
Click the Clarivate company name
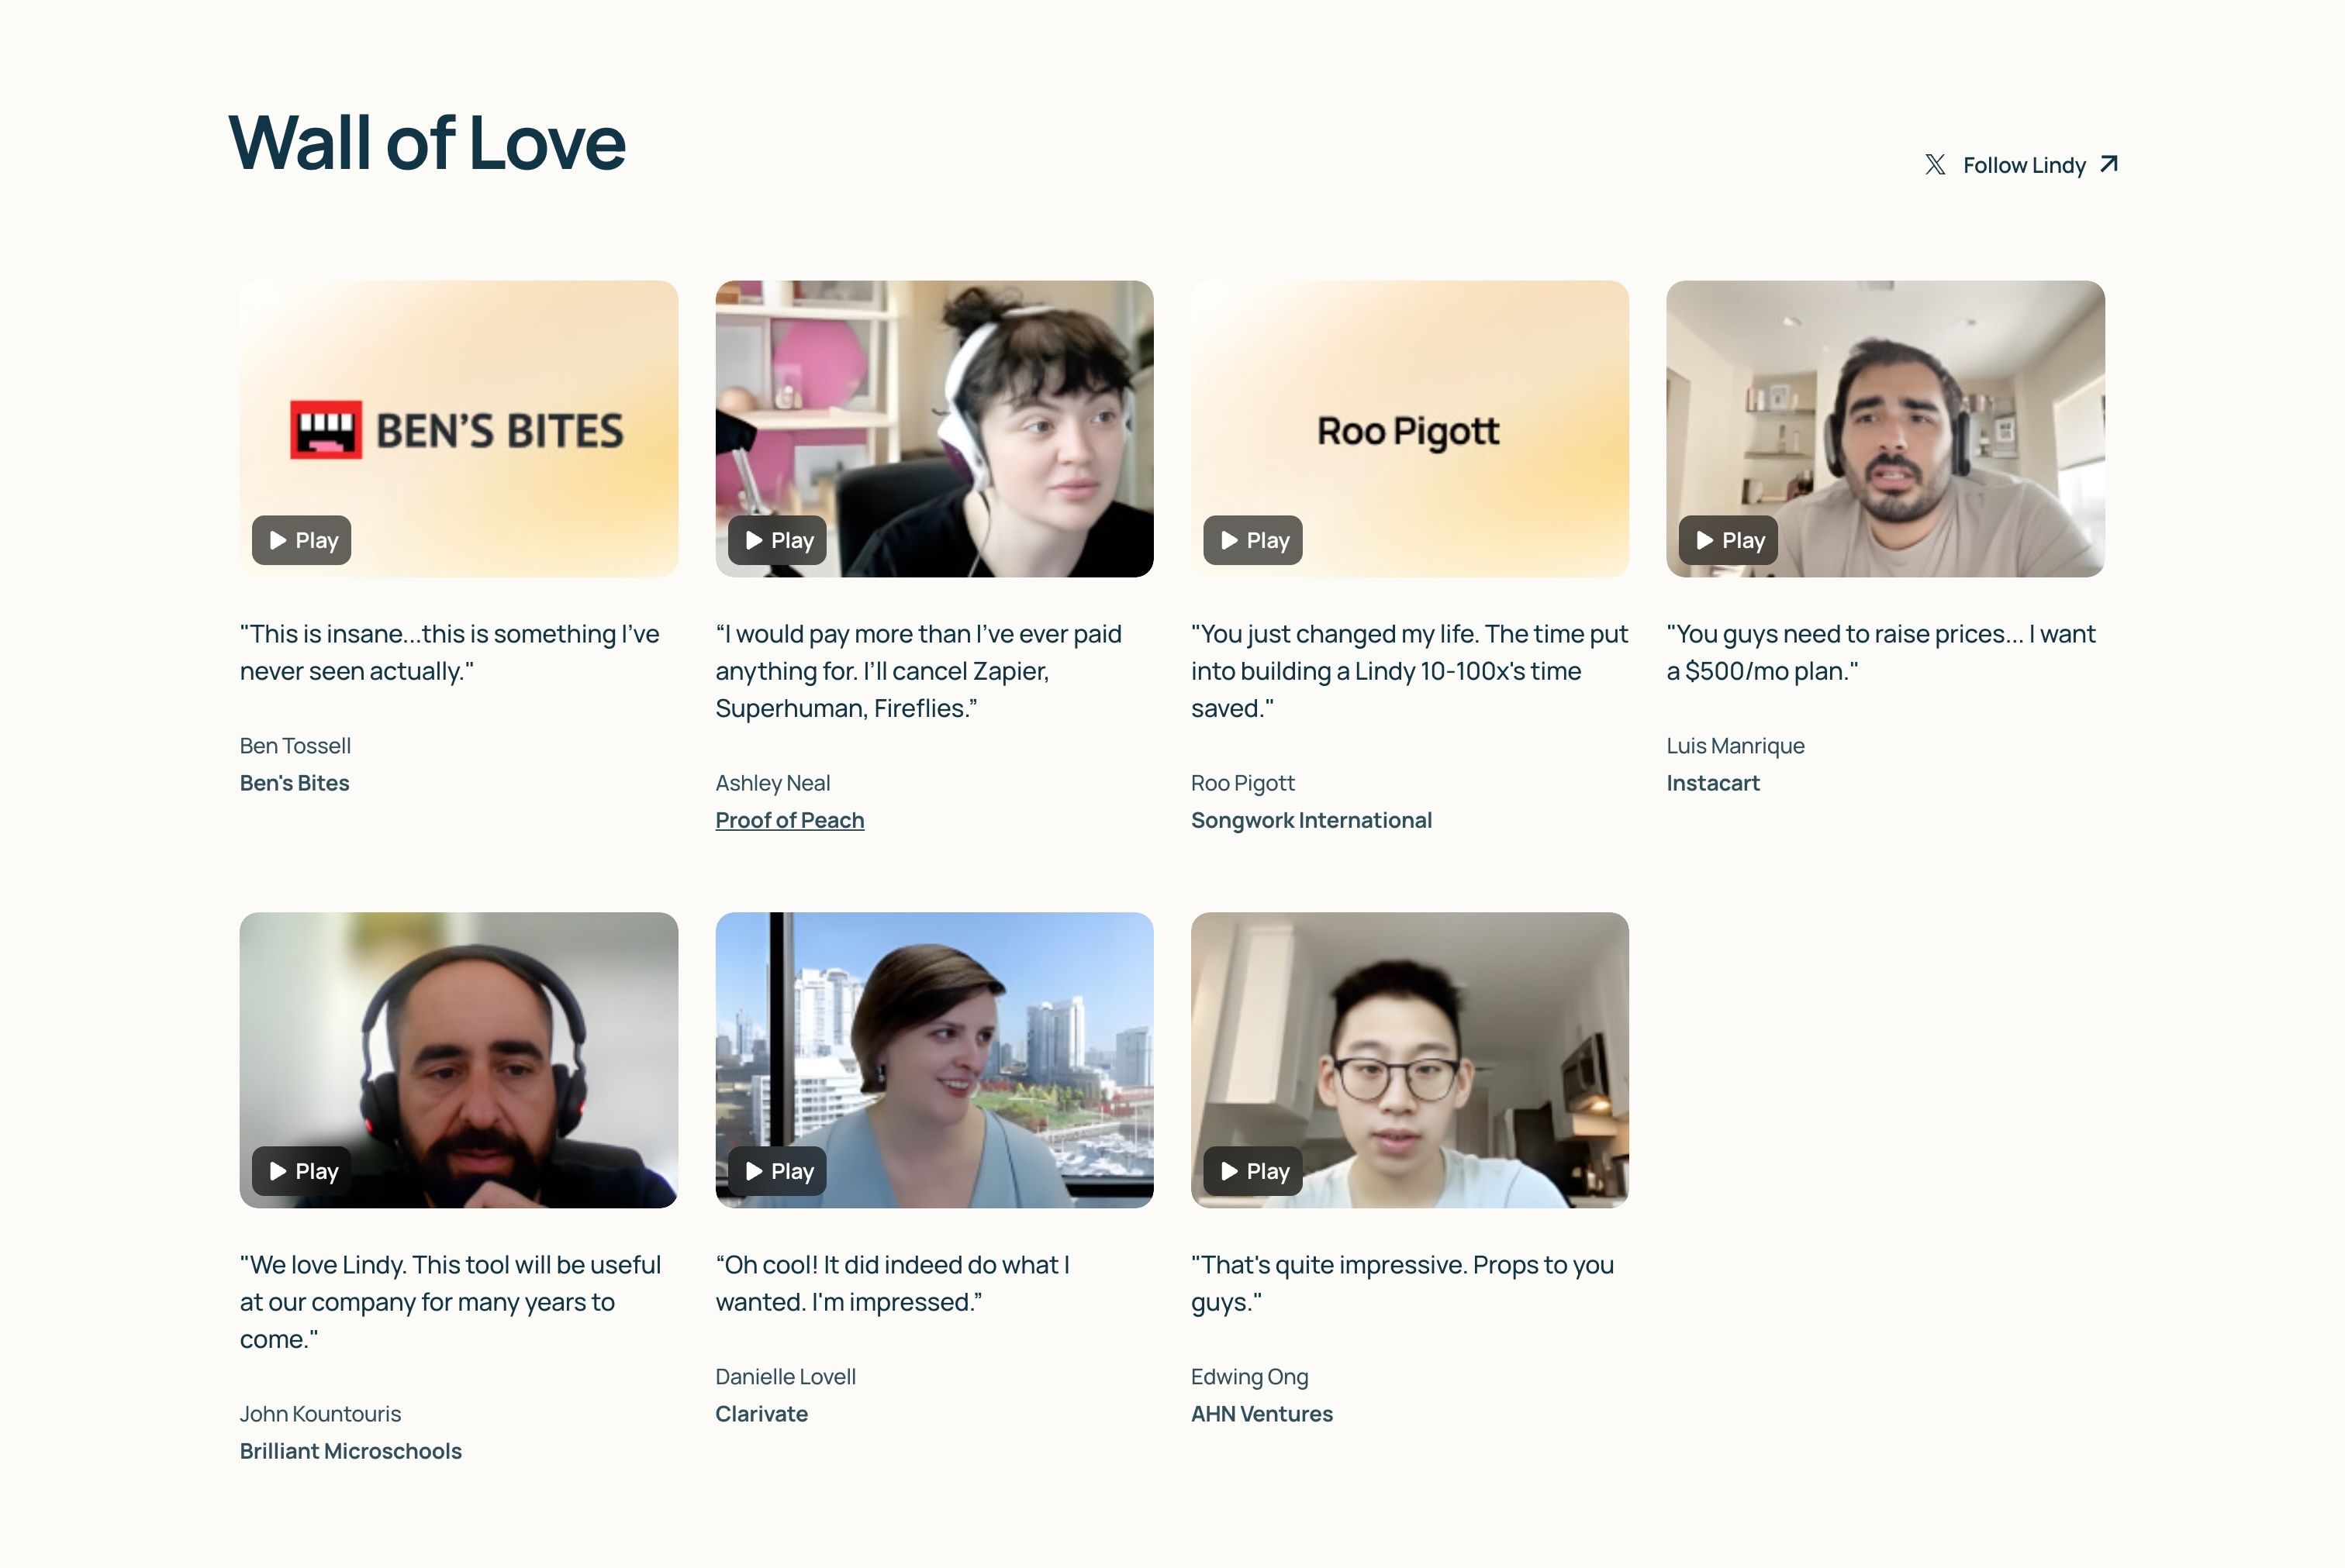tap(762, 1414)
